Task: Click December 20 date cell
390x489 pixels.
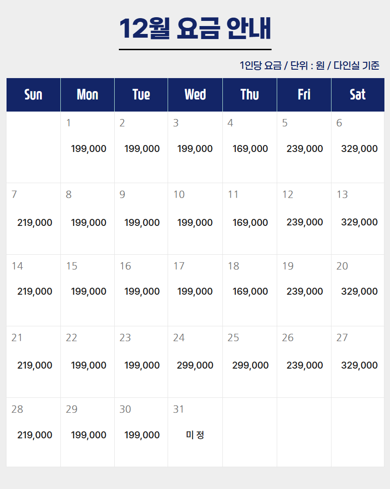Action: (358, 290)
